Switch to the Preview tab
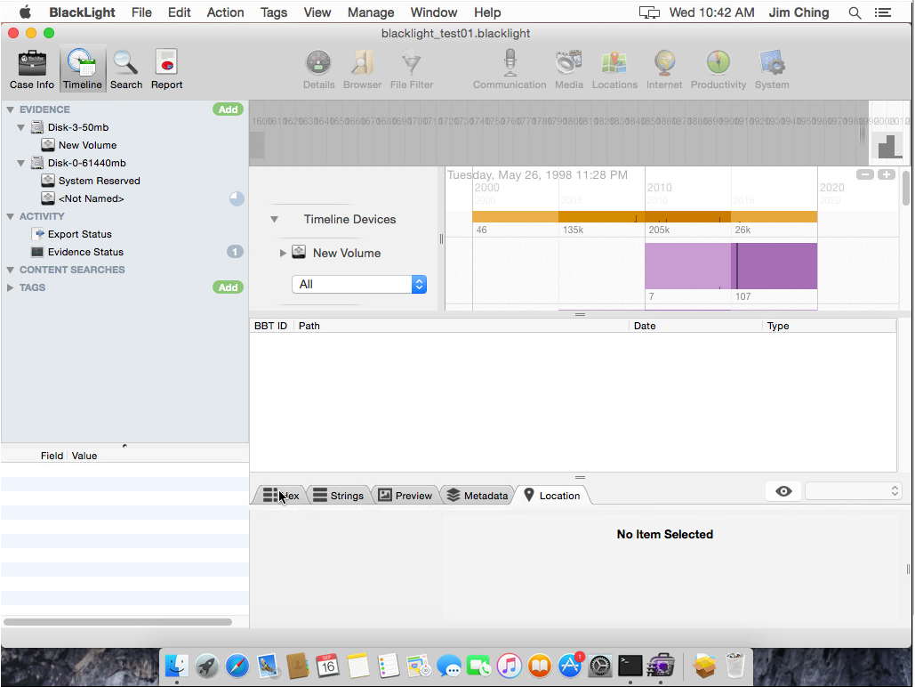This screenshot has height=687, width=915. click(x=405, y=496)
